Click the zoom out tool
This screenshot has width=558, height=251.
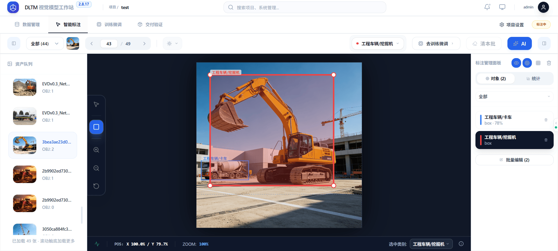coord(96,168)
